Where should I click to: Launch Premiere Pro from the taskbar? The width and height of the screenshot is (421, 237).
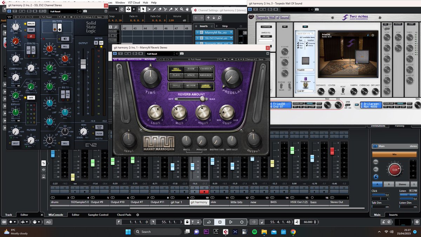click(206, 231)
